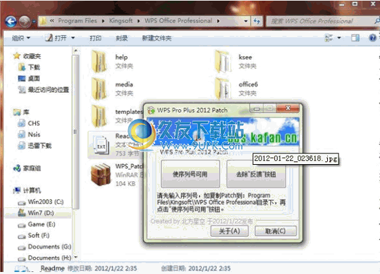Click the Nsis library icon
The image size is (380, 274).
point(21,134)
